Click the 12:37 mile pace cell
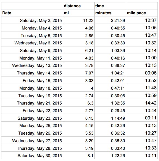This screenshot has width=159, height=161. (x=142, y=20)
